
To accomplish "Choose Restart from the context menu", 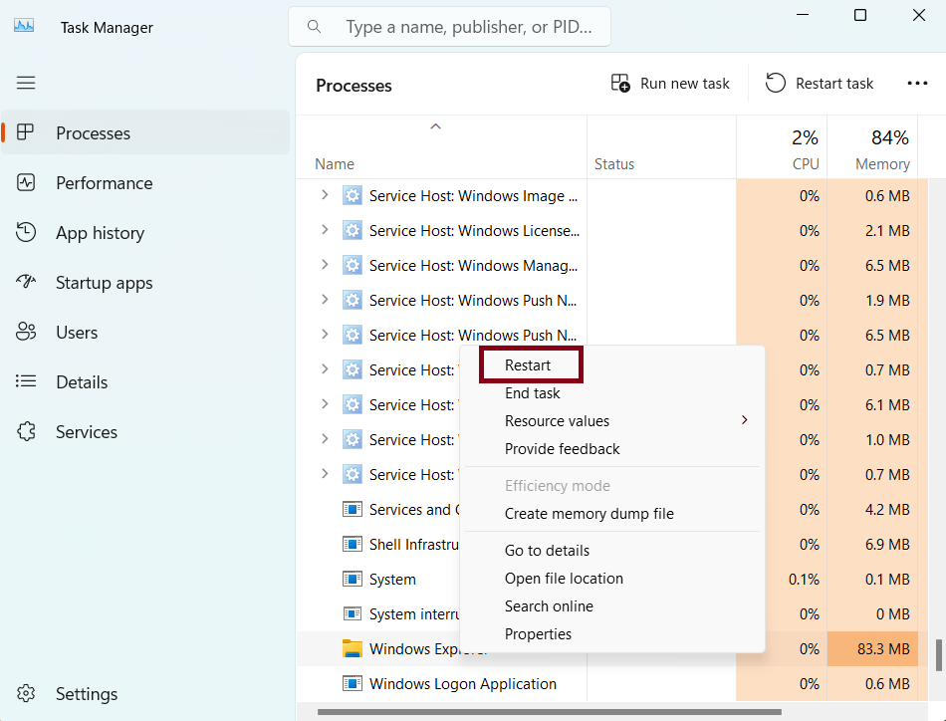I will tap(529, 365).
